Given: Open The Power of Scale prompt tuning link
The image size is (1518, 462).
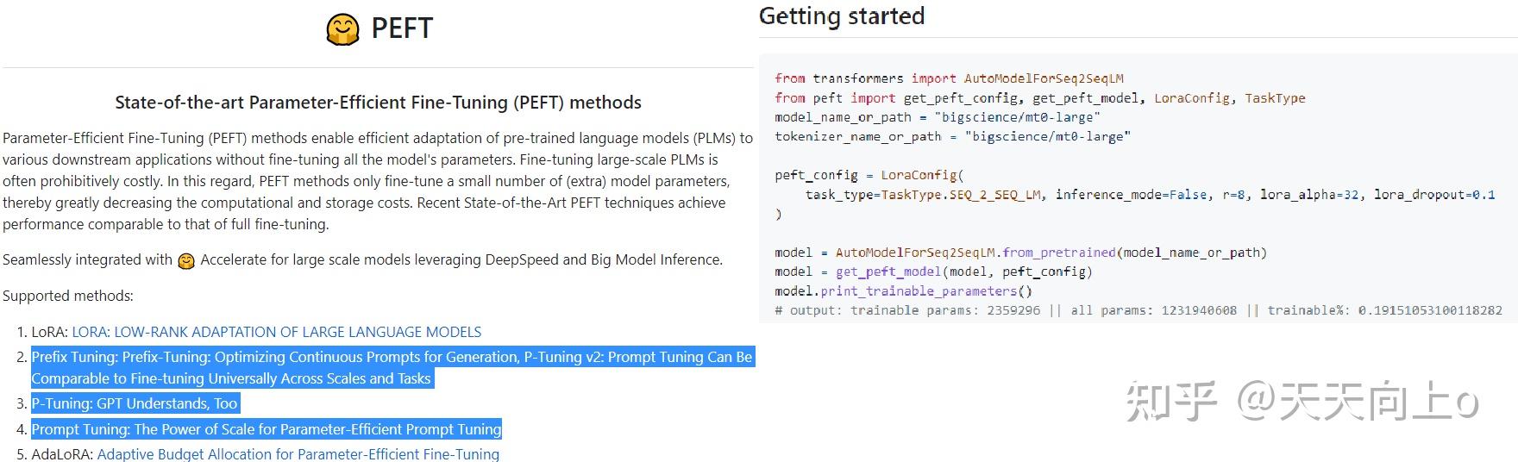Looking at the screenshot, I should coord(317,429).
